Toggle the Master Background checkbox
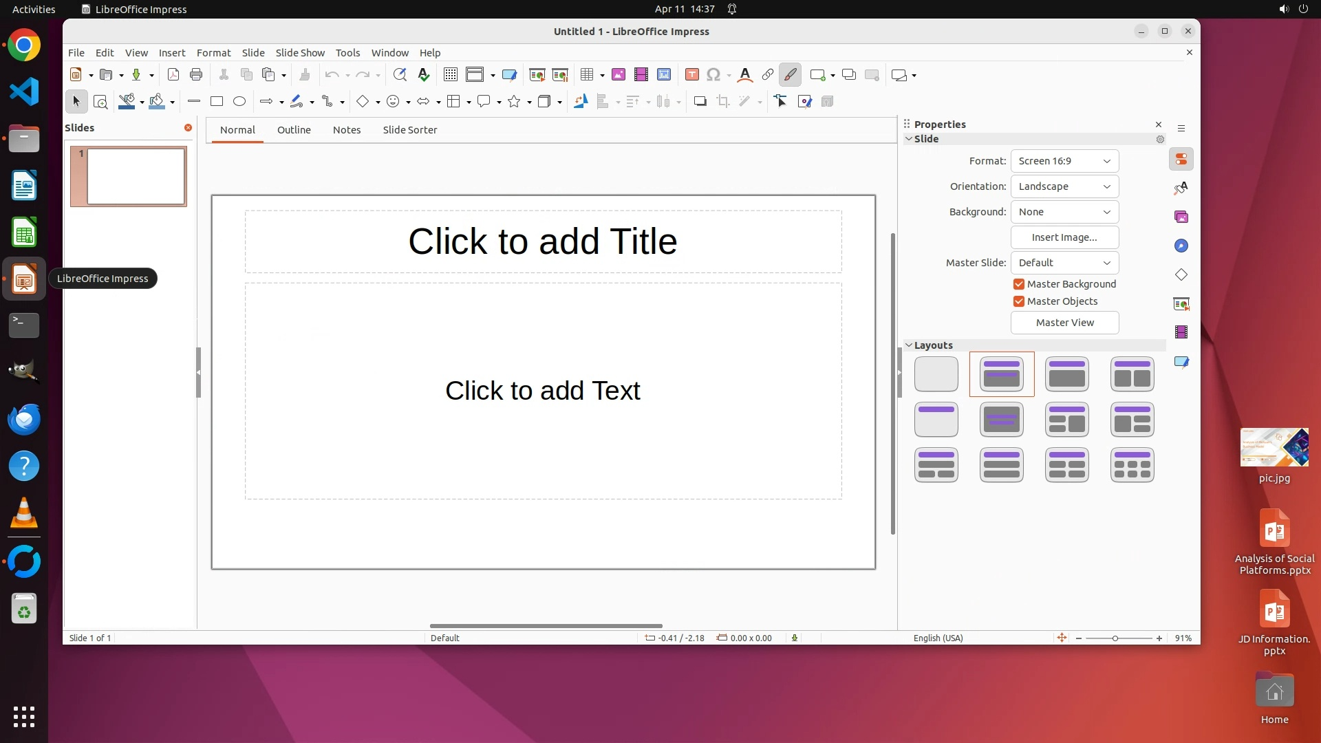 (x=1019, y=284)
